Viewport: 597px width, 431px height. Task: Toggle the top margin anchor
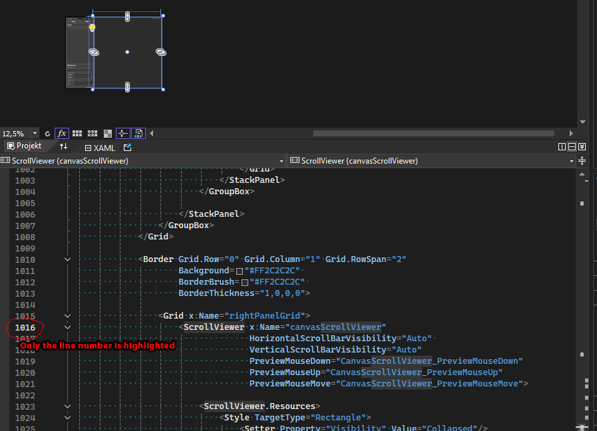[128, 17]
